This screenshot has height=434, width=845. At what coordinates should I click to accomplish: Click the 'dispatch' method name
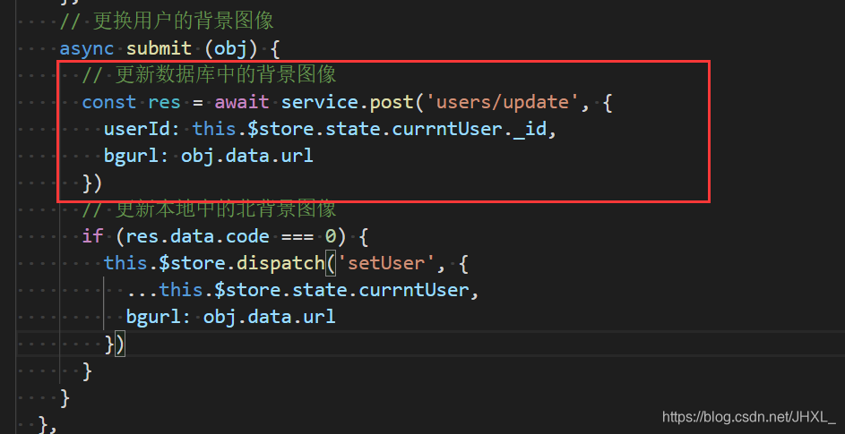(x=280, y=263)
